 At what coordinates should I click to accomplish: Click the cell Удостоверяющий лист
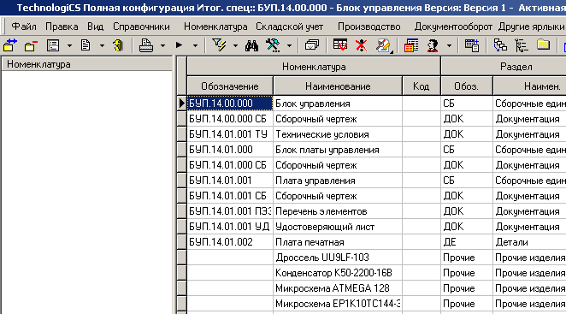[x=338, y=227]
